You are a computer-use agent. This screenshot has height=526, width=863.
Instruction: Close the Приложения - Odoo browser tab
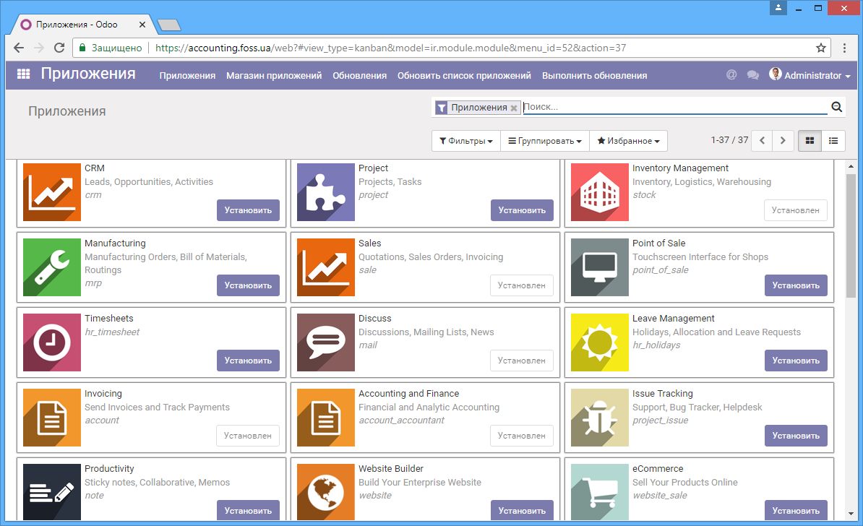coord(142,25)
